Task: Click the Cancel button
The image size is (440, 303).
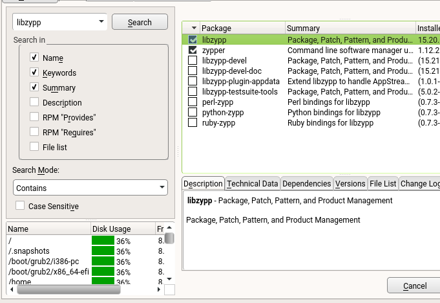Action: click(x=415, y=286)
